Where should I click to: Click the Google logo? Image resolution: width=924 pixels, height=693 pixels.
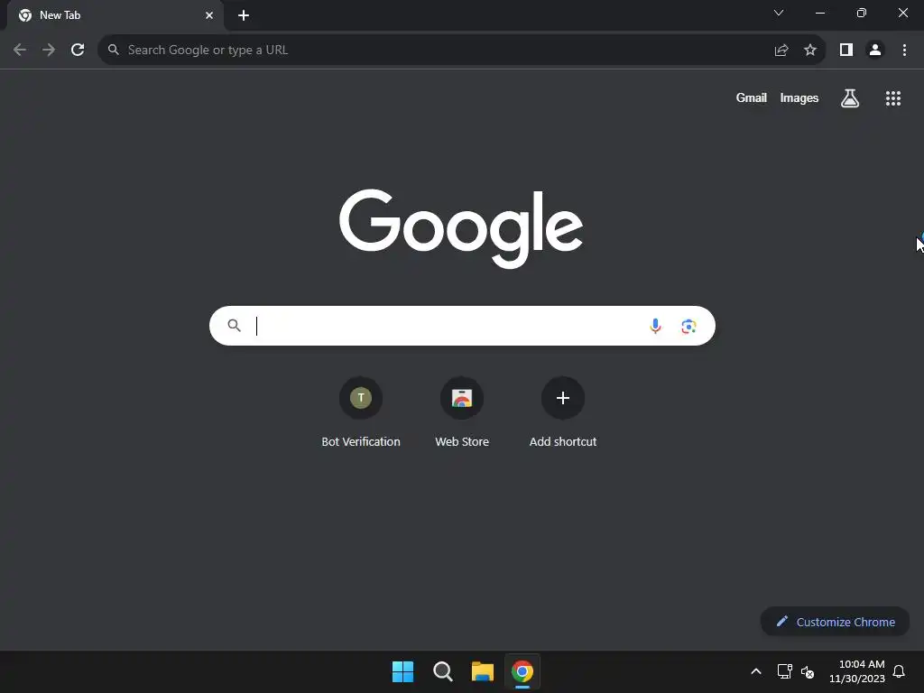(461, 228)
